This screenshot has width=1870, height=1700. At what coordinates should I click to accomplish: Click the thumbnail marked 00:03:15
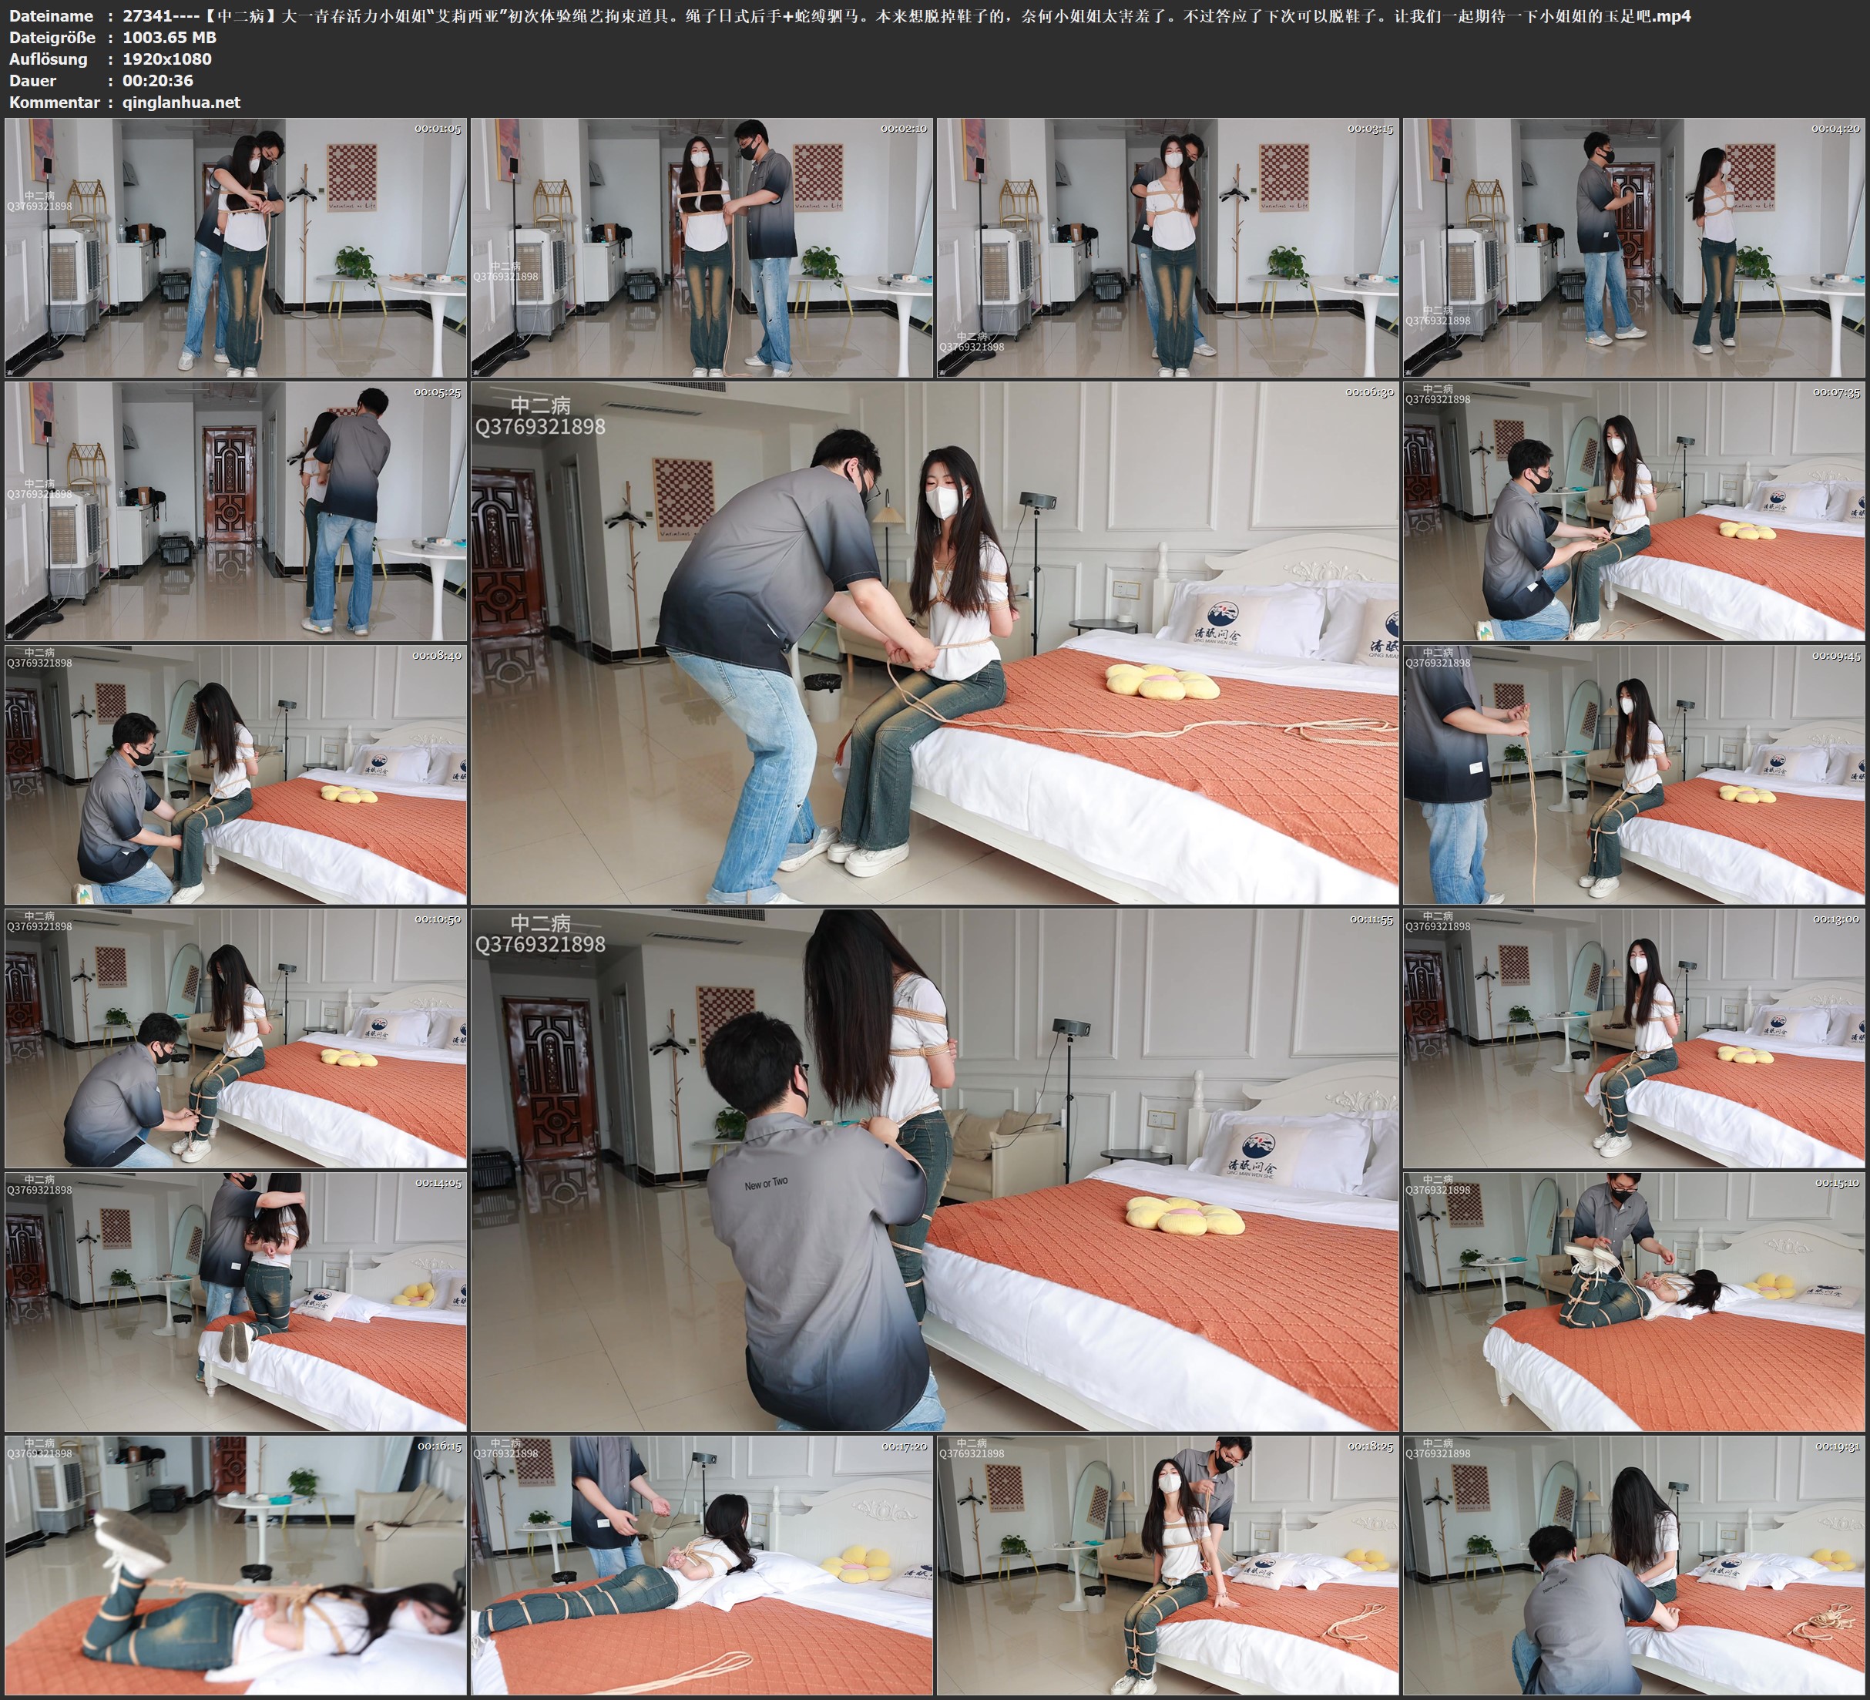point(1168,248)
